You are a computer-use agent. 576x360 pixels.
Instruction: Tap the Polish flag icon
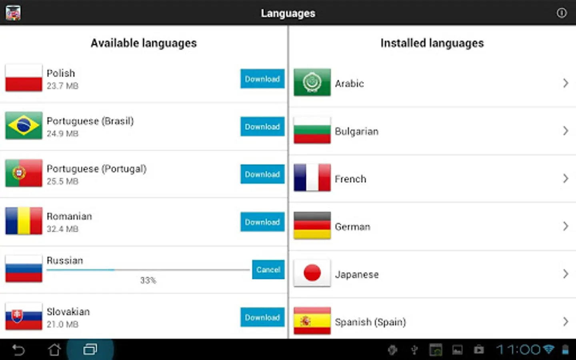click(24, 78)
